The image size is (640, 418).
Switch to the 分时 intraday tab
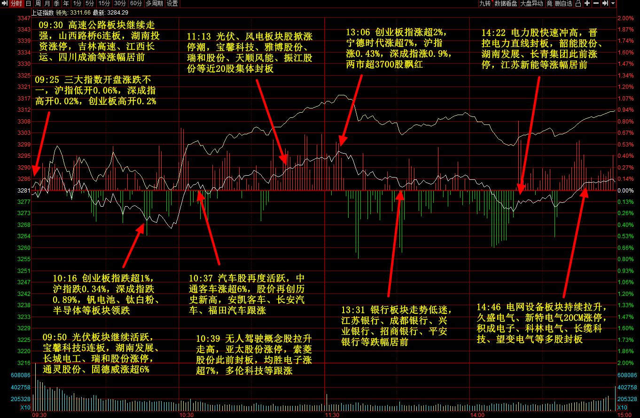pyautogui.click(x=16, y=3)
